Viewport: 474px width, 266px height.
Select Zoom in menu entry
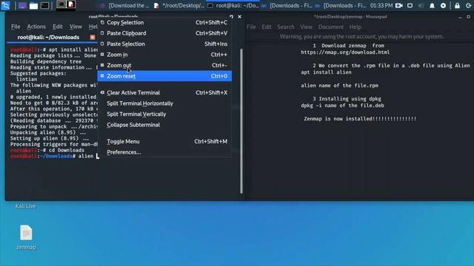164,55
